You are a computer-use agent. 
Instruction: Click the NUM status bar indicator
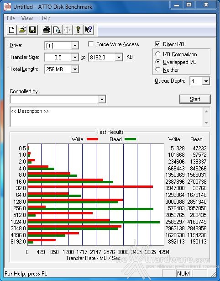click(183, 274)
